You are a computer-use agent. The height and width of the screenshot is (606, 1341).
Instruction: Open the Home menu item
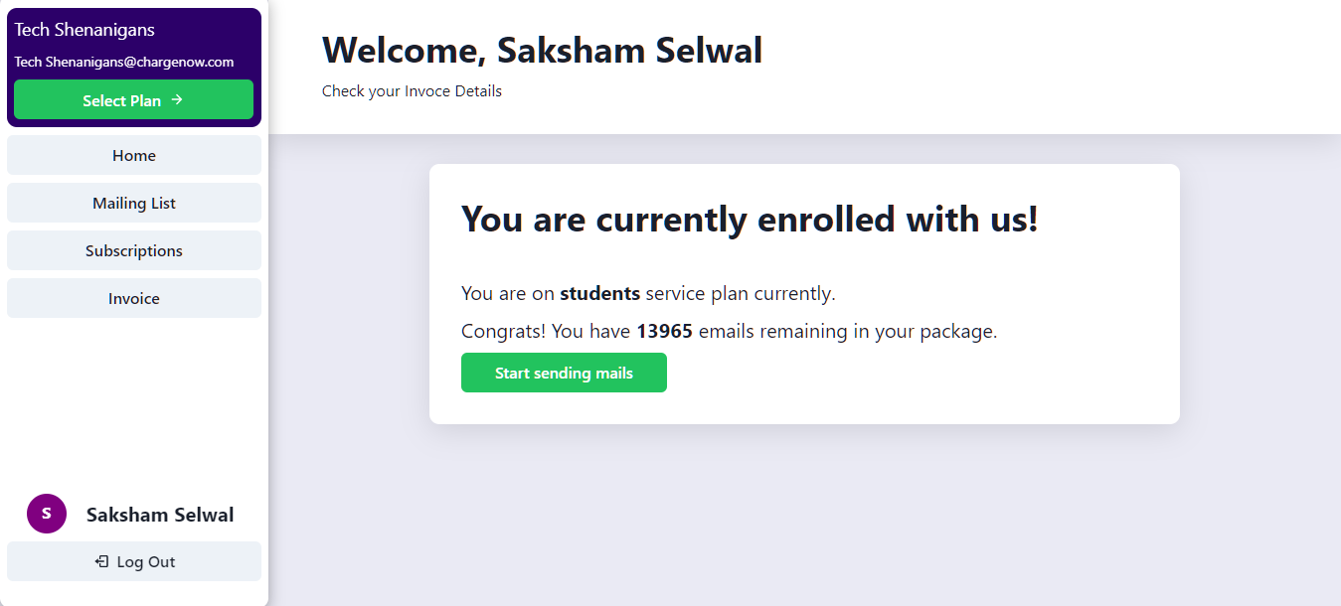click(x=134, y=156)
